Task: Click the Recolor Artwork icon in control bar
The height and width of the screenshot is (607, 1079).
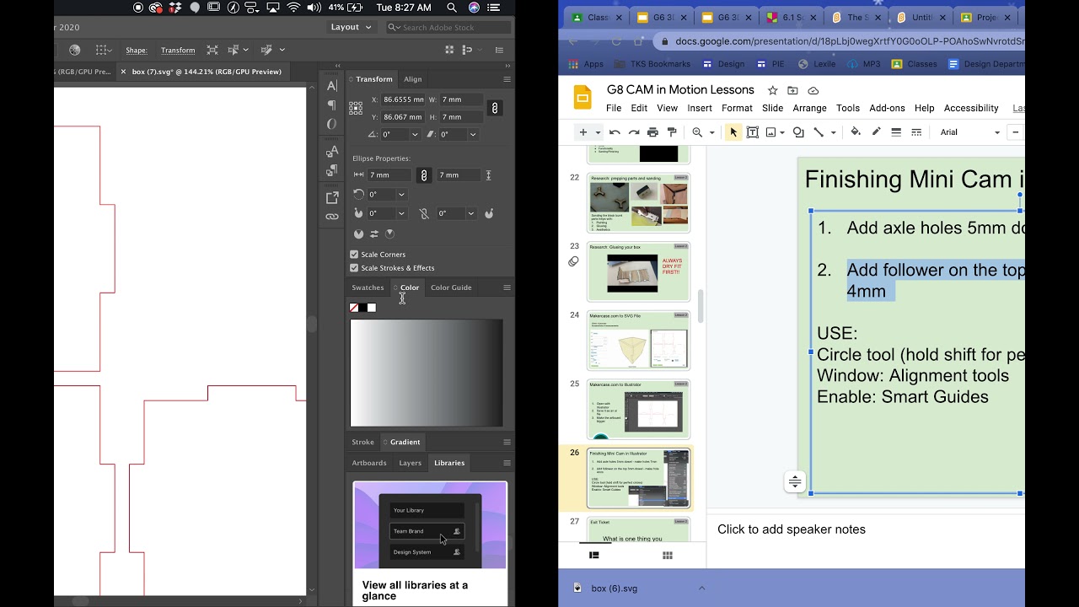Action: pos(75,50)
